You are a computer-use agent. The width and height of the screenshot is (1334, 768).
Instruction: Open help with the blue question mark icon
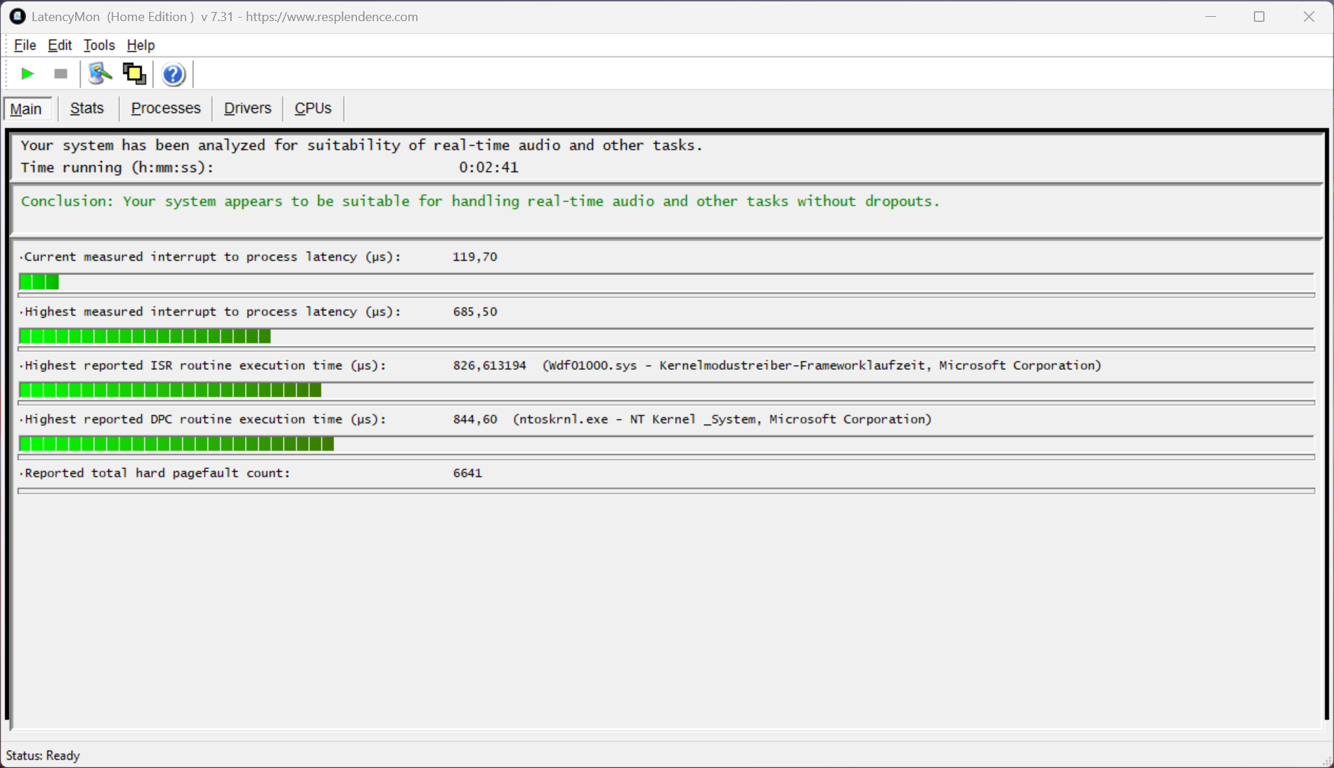coord(173,74)
